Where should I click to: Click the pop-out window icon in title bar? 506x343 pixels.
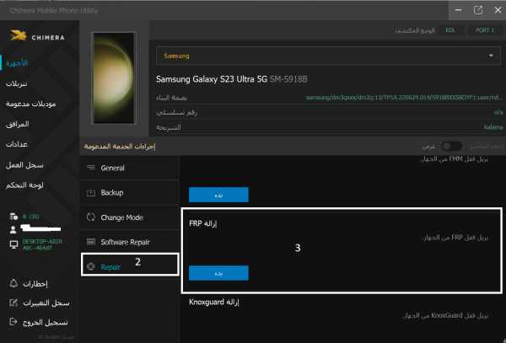click(x=478, y=10)
